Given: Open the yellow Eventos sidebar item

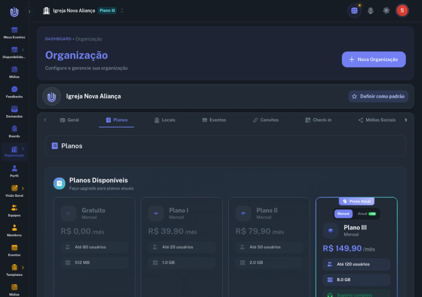Looking at the screenshot, I should click(x=14, y=251).
